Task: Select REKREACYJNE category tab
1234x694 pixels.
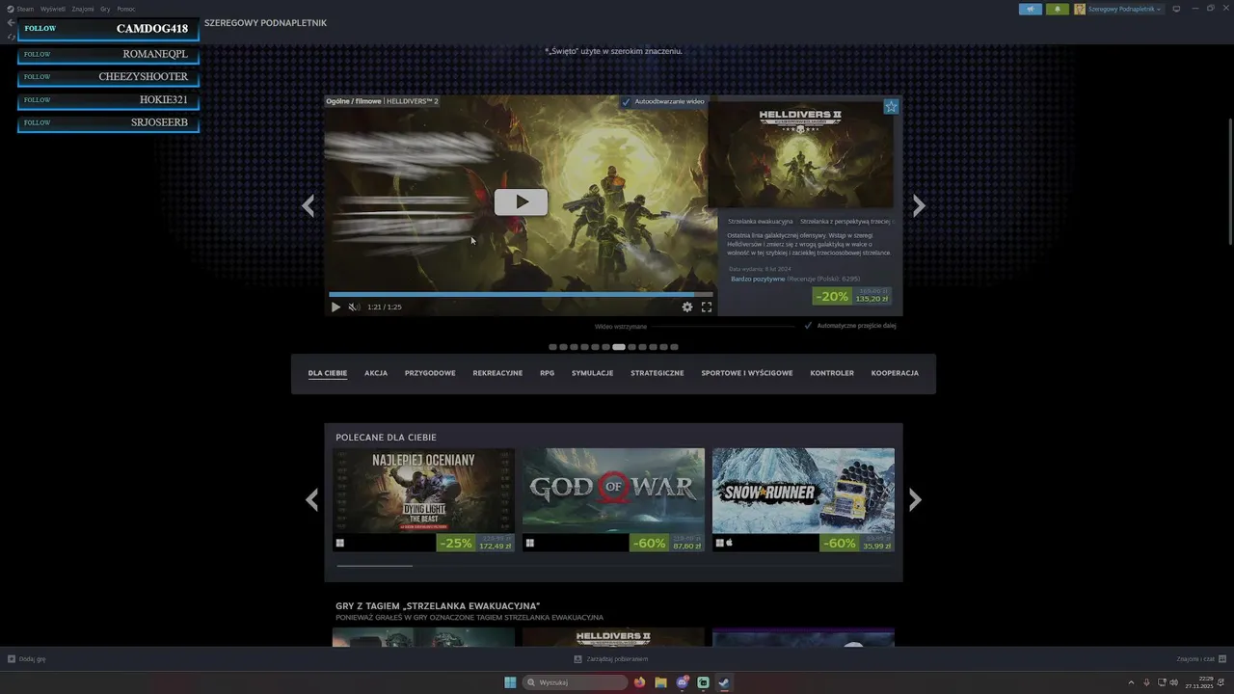Action: tap(497, 373)
